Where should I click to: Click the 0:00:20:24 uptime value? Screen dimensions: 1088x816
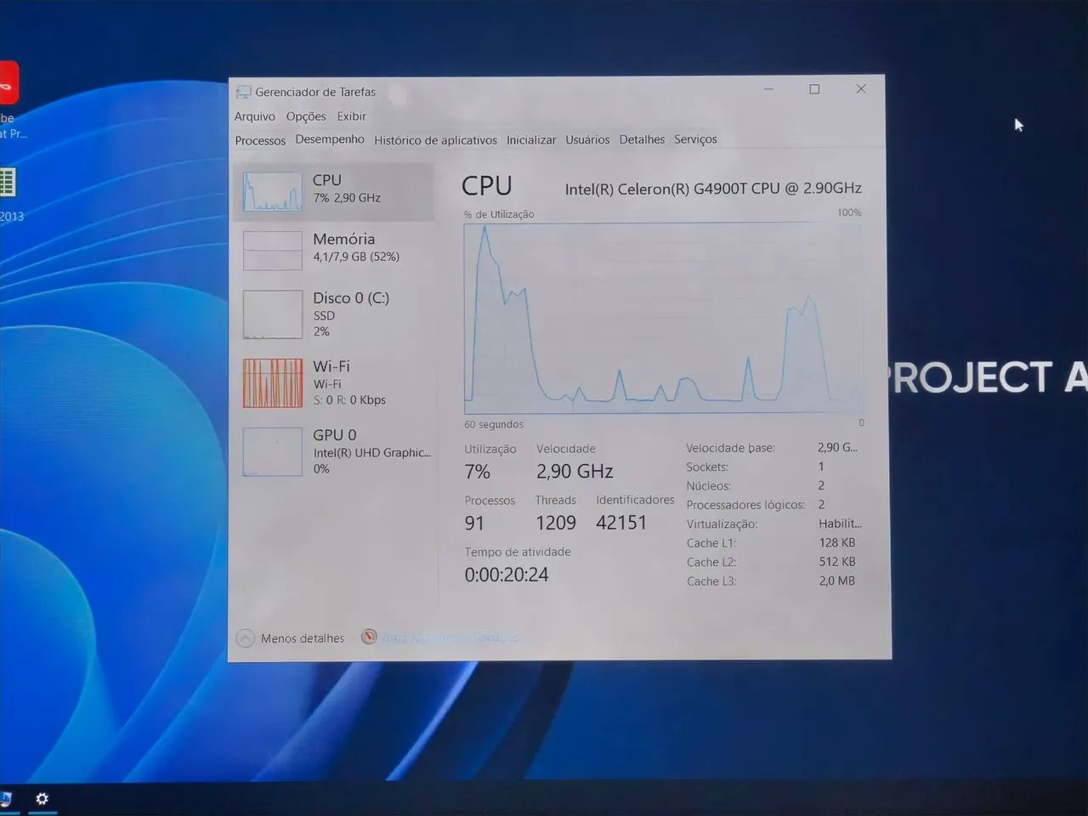click(507, 575)
